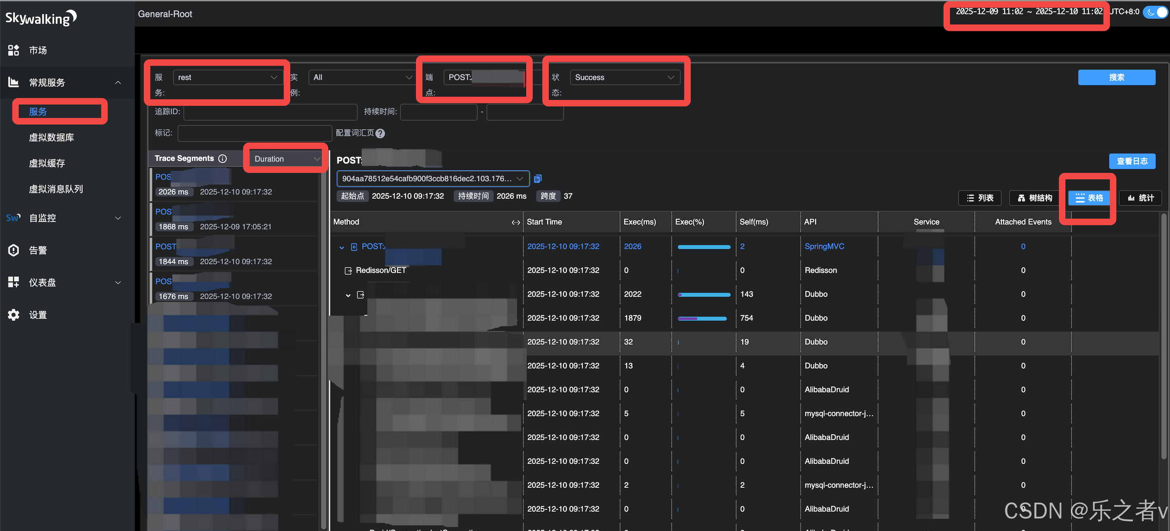Click the trace ID (追踪ID) input field
Image resolution: width=1170 pixels, height=531 pixels.
click(x=270, y=112)
